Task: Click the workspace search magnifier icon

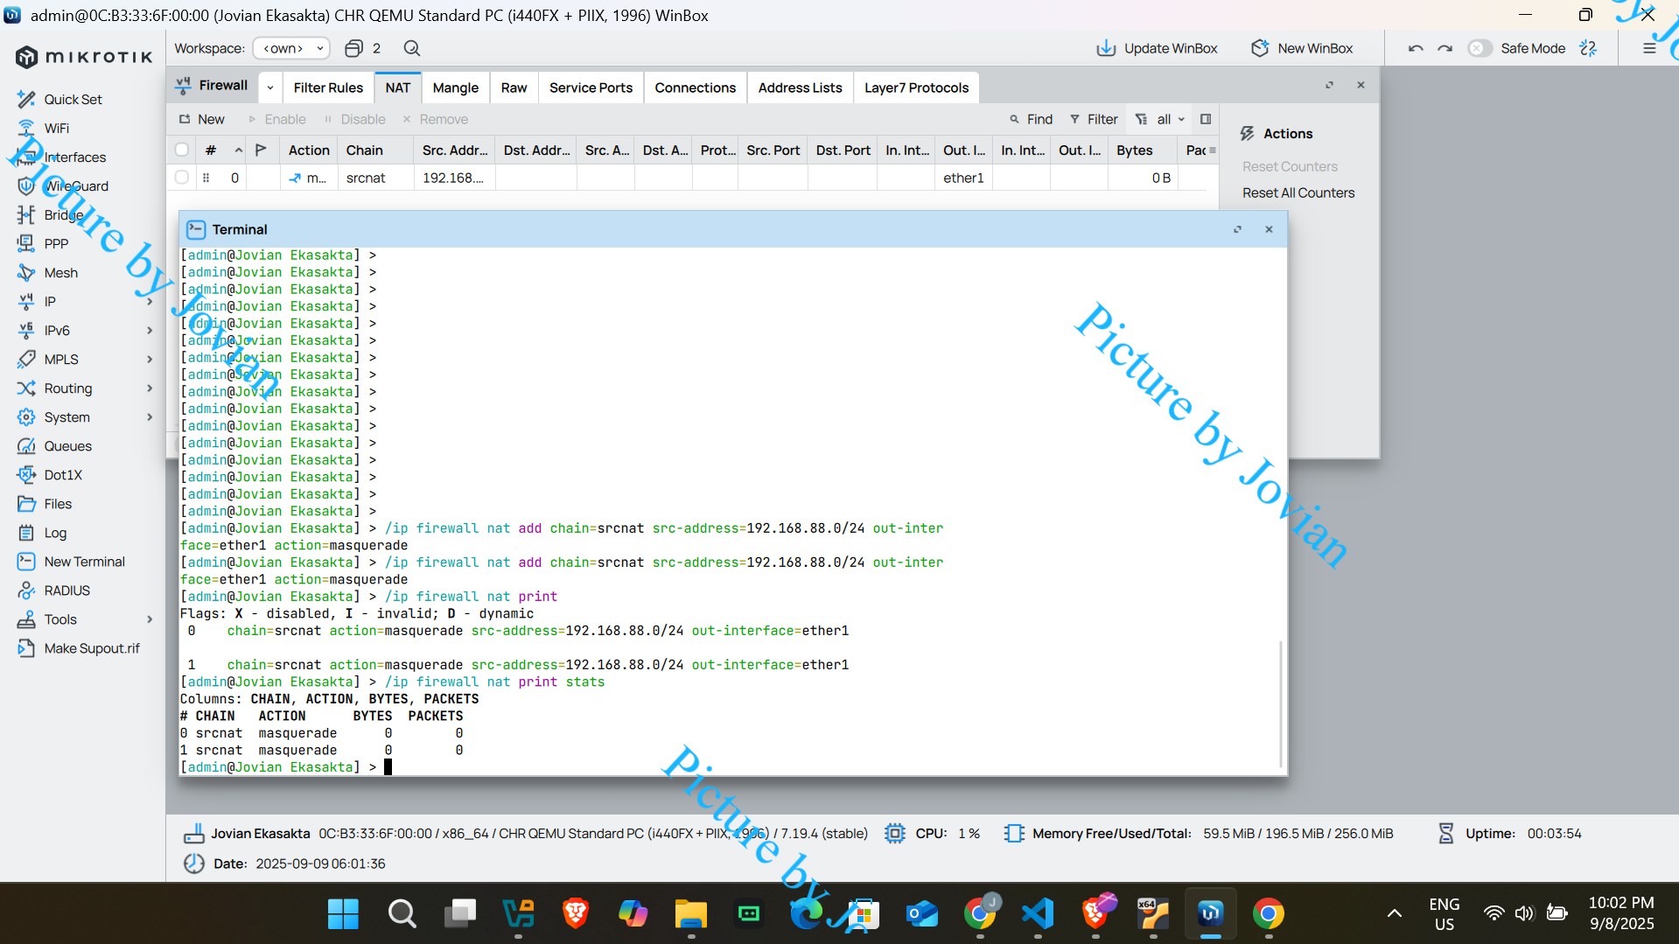Action: pos(412,48)
